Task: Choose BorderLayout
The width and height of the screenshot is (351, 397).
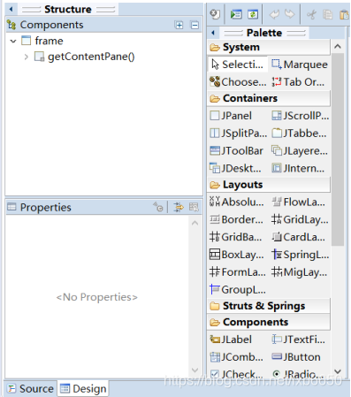Action: click(236, 219)
